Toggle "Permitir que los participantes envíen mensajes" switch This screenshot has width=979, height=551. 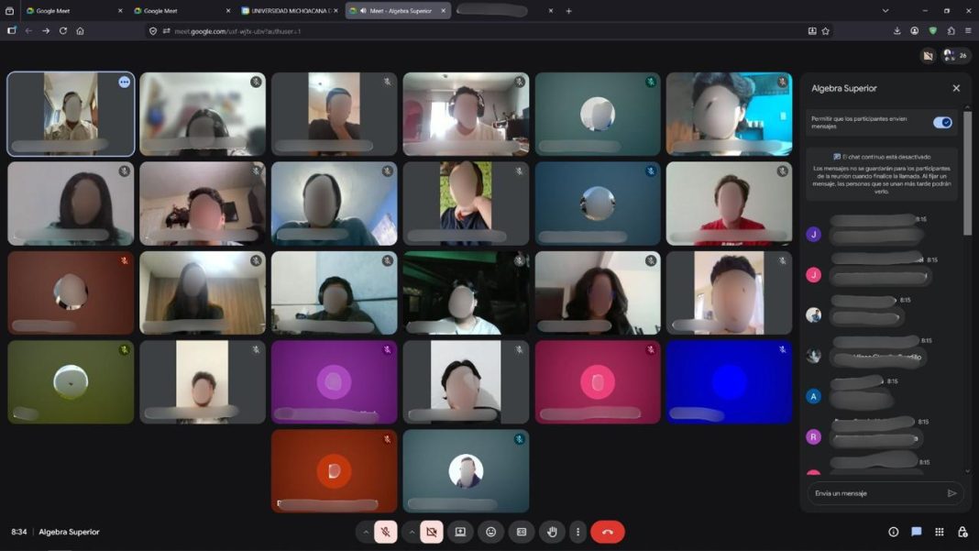[941, 122]
